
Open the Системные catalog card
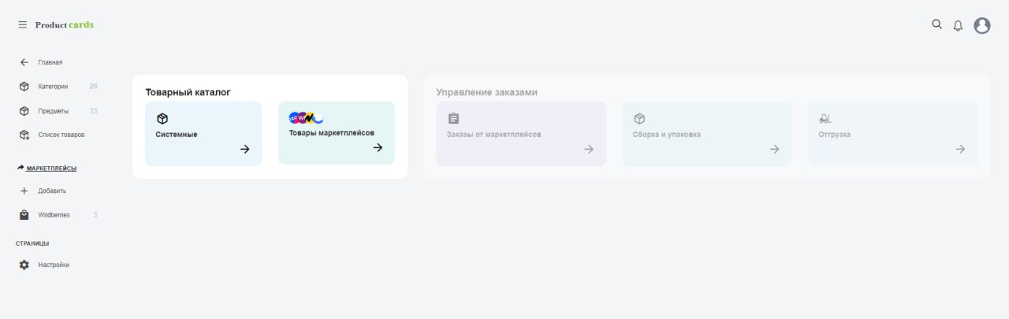click(203, 134)
